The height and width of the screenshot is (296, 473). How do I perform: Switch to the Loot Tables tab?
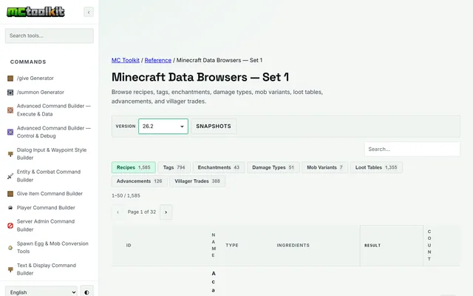(x=376, y=167)
